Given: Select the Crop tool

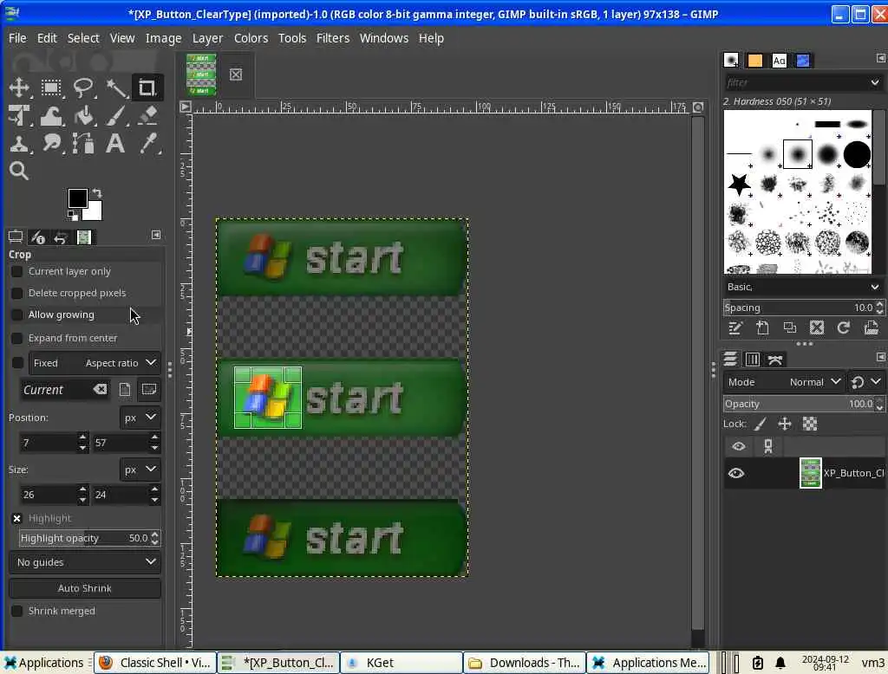Looking at the screenshot, I should 147,87.
